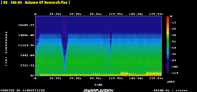Click the 14886.08 frequency axis label
197x92 pixels.
click(26, 35)
